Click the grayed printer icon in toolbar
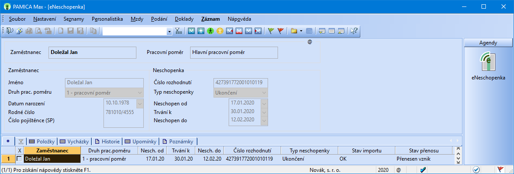This screenshot has width=514, height=174. tap(29, 31)
